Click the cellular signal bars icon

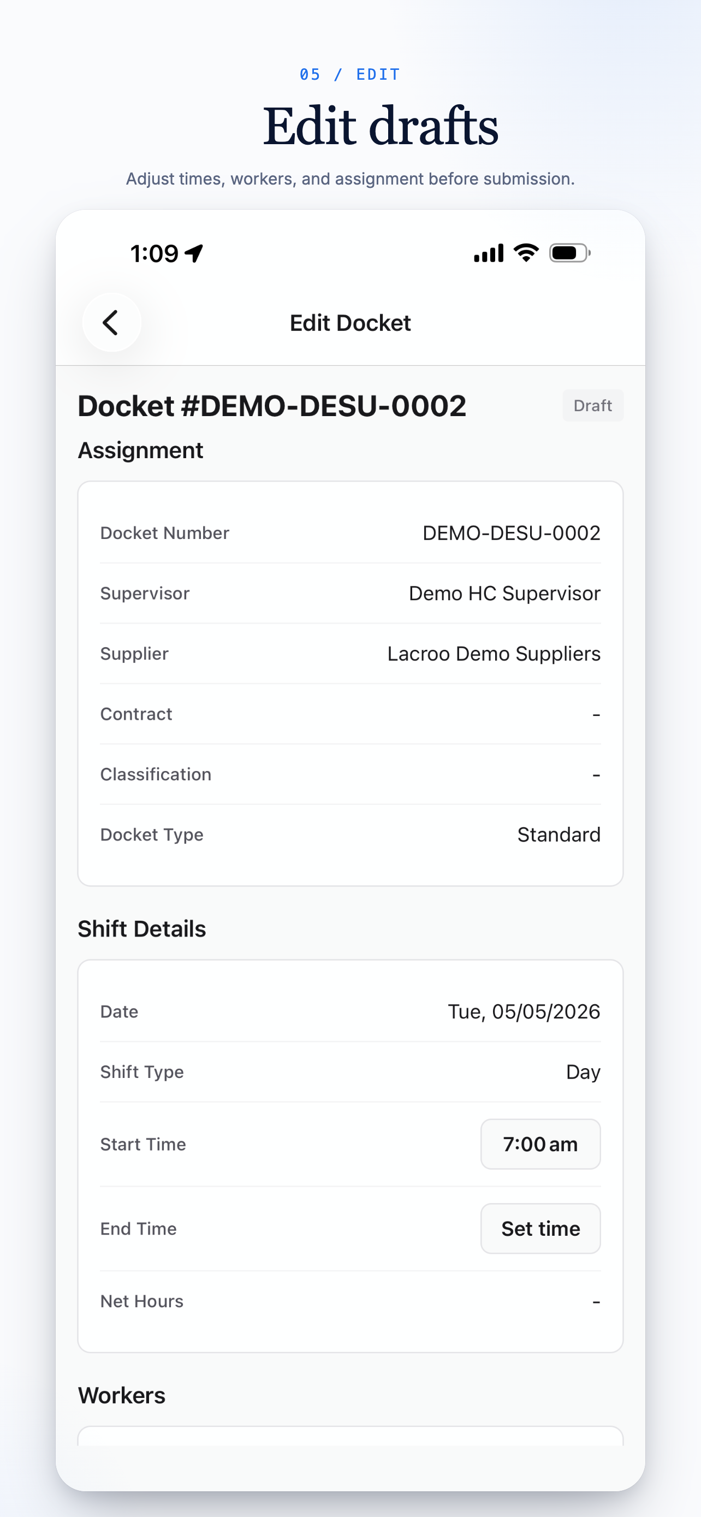(x=489, y=253)
